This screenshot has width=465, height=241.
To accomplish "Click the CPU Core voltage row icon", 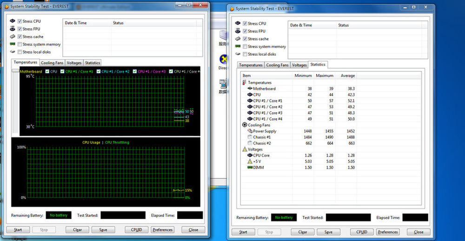I will pos(250,155).
